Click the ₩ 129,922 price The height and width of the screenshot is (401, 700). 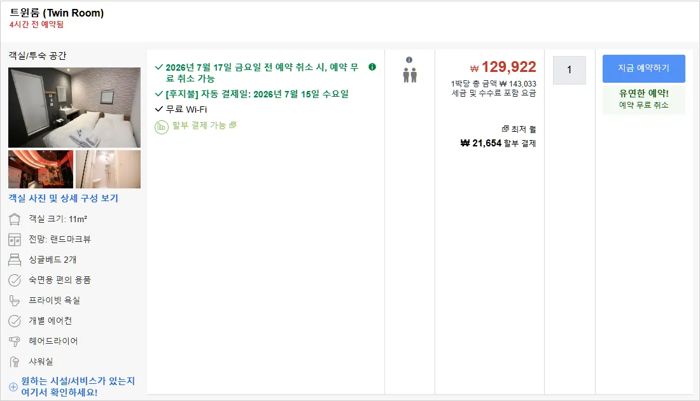pyautogui.click(x=503, y=67)
